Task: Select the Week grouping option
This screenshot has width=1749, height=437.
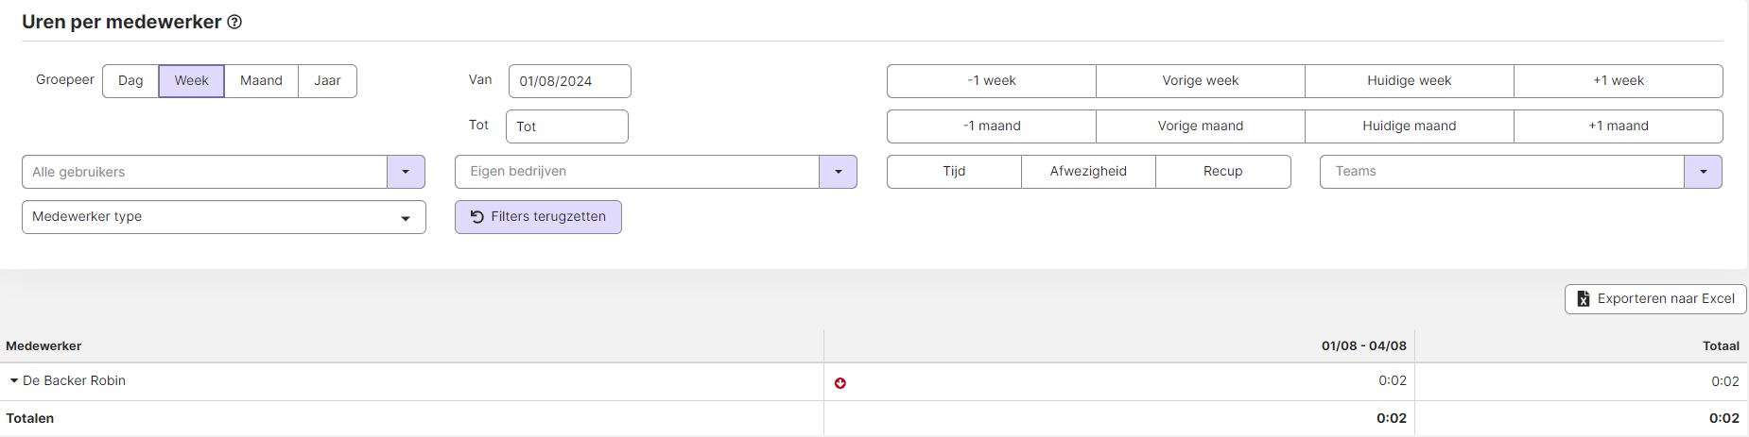Action: [191, 81]
